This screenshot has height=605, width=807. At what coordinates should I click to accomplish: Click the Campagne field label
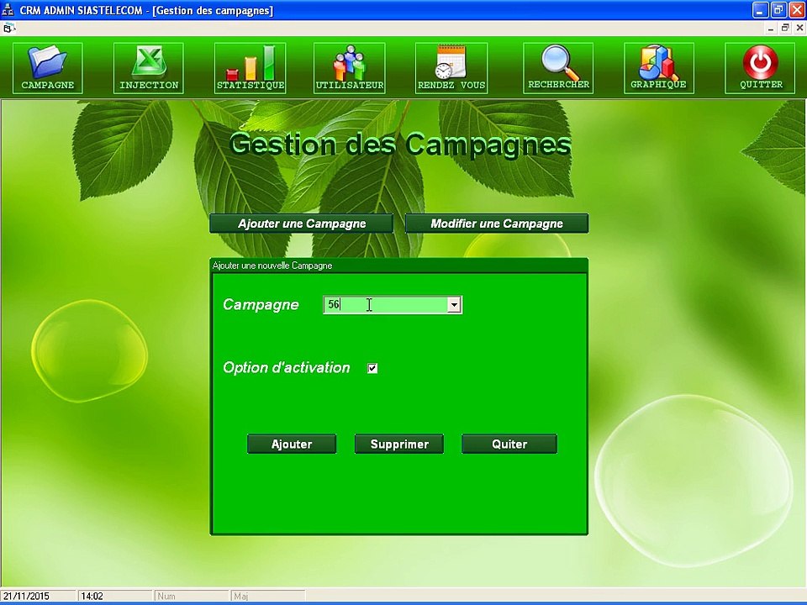pos(261,304)
